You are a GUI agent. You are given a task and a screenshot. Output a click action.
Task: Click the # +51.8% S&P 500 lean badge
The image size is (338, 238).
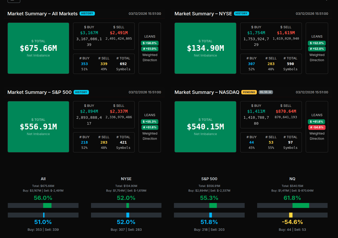click(150, 127)
